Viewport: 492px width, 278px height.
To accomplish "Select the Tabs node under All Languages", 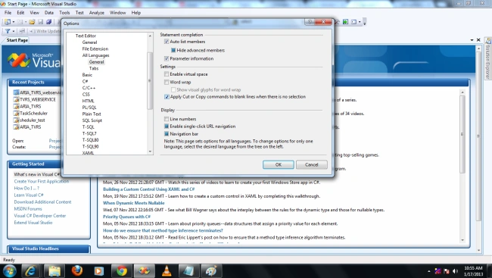I will [94, 68].
